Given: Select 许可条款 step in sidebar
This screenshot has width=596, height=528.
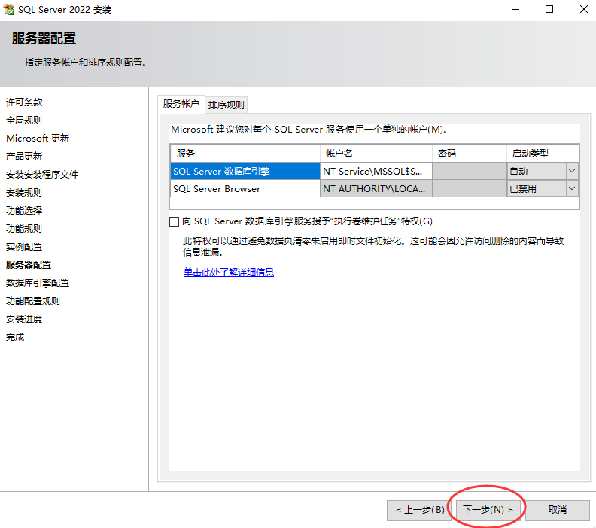Looking at the screenshot, I should 24,102.
